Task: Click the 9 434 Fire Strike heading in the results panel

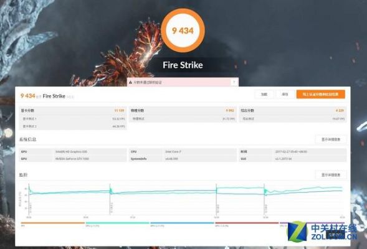Action: pyautogui.click(x=47, y=96)
